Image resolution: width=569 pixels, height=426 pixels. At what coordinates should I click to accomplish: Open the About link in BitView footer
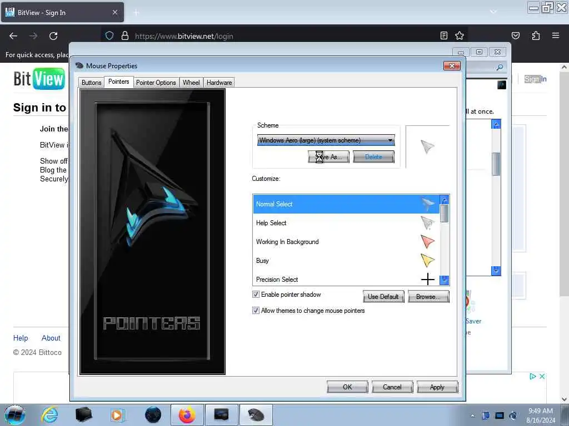pos(51,338)
